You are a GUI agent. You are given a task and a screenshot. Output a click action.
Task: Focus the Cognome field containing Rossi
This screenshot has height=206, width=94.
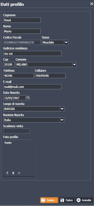pos(22,20)
